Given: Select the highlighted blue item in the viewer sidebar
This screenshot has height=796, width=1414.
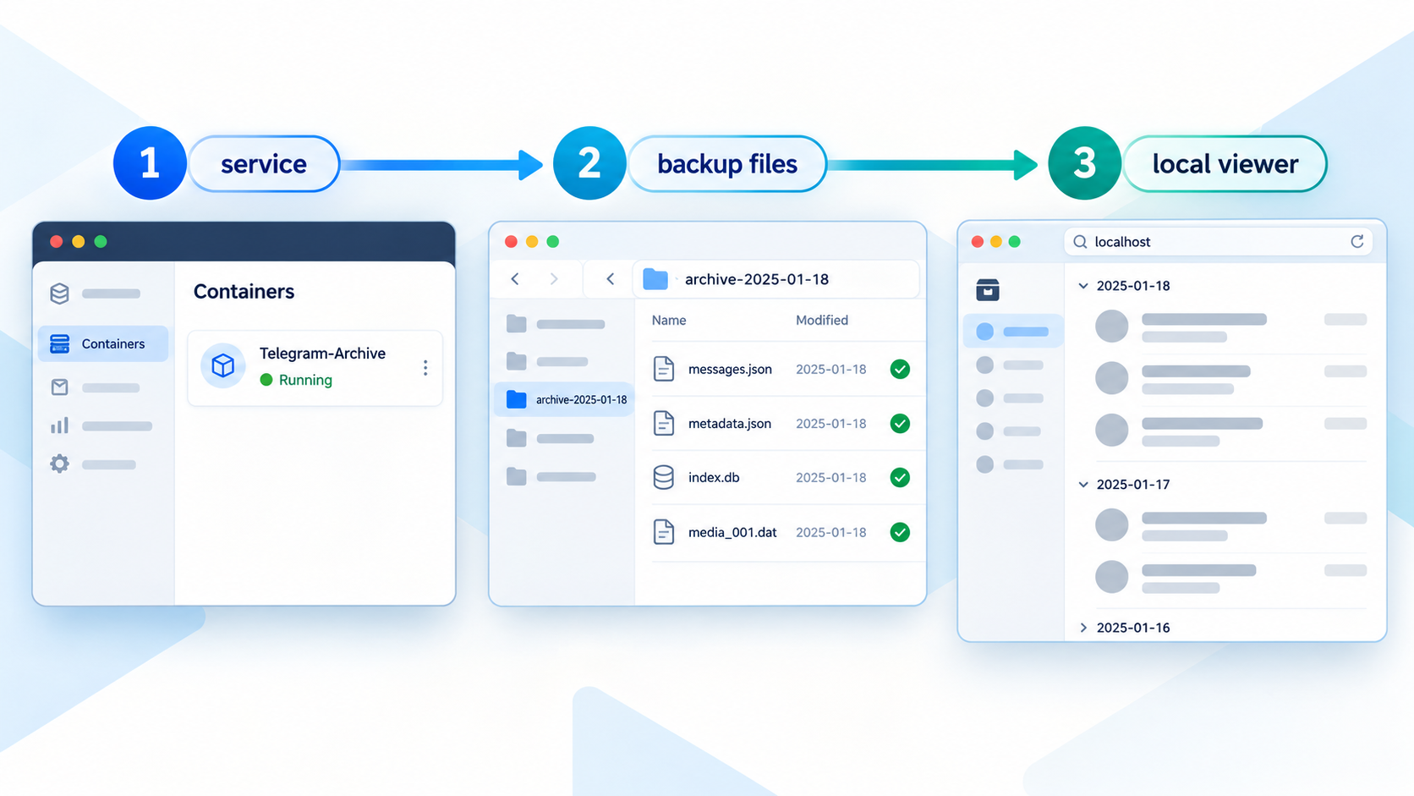Looking at the screenshot, I should [x=1013, y=332].
